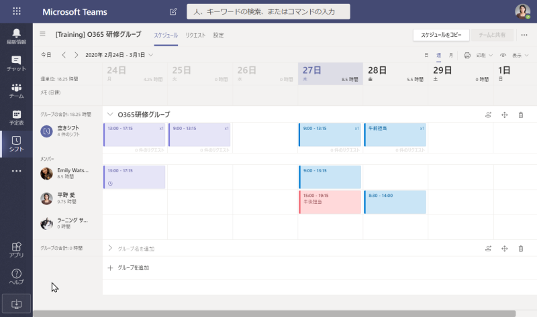
Task: Select Emily's 9:00 - 13:15 shift
Action: (x=330, y=177)
